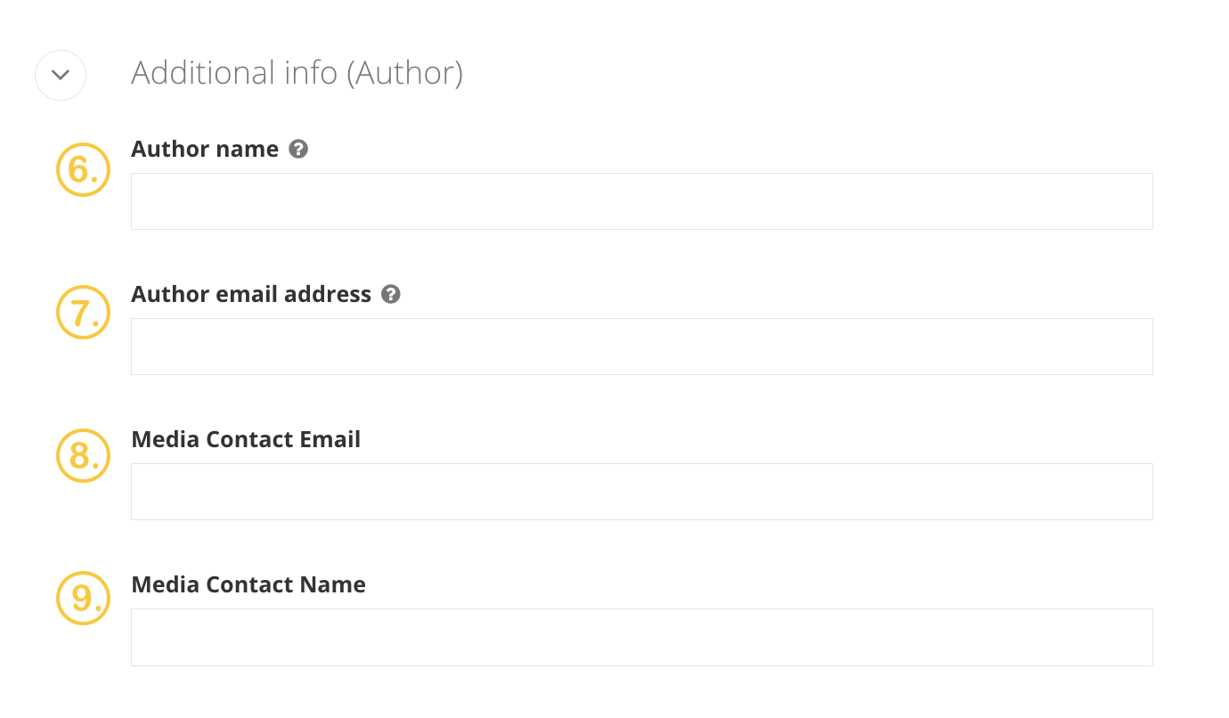The image size is (1229, 718).
Task: Place cursor in the Media Contact Email box
Action: 641,491
